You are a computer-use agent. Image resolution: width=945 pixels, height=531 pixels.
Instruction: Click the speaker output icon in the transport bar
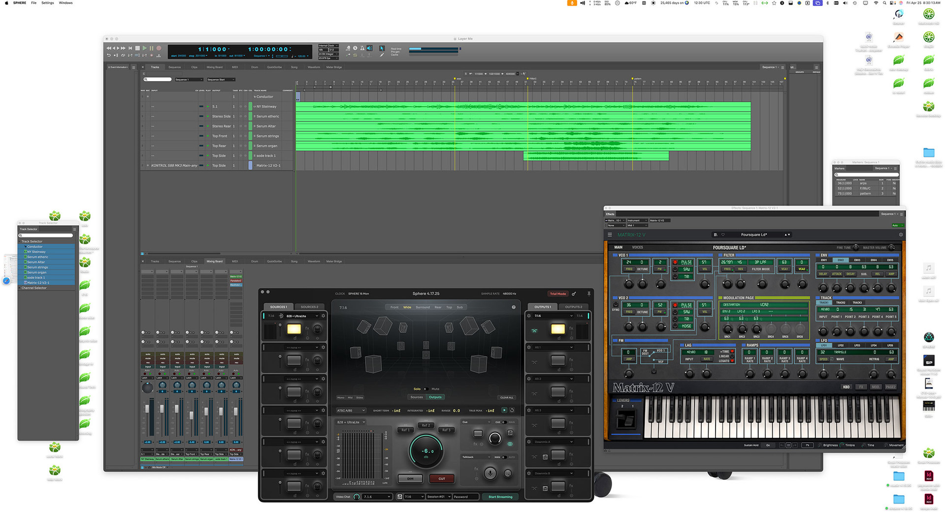click(370, 48)
